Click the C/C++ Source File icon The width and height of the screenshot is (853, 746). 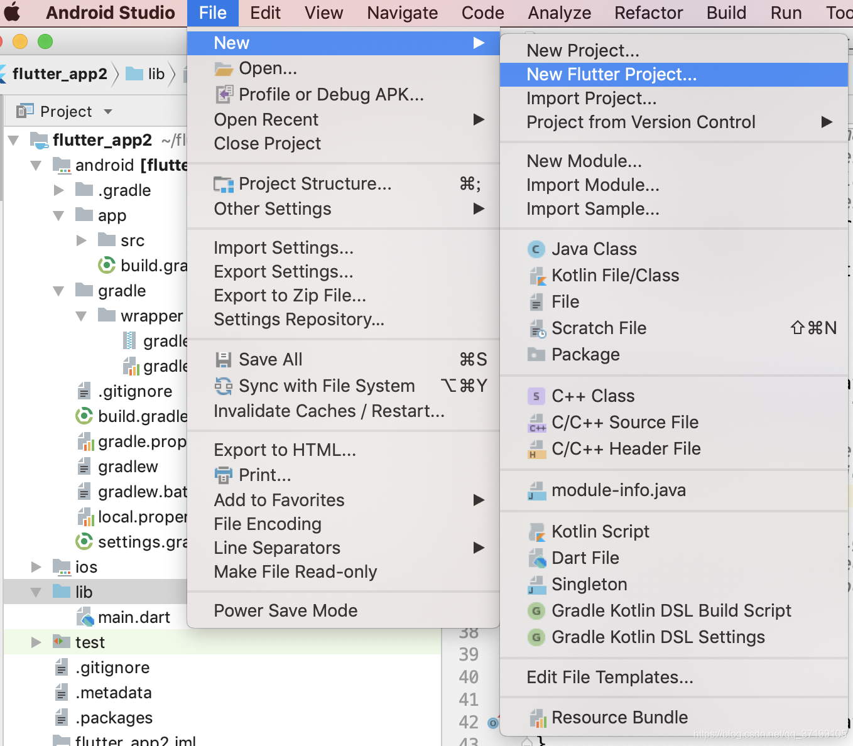[536, 423]
